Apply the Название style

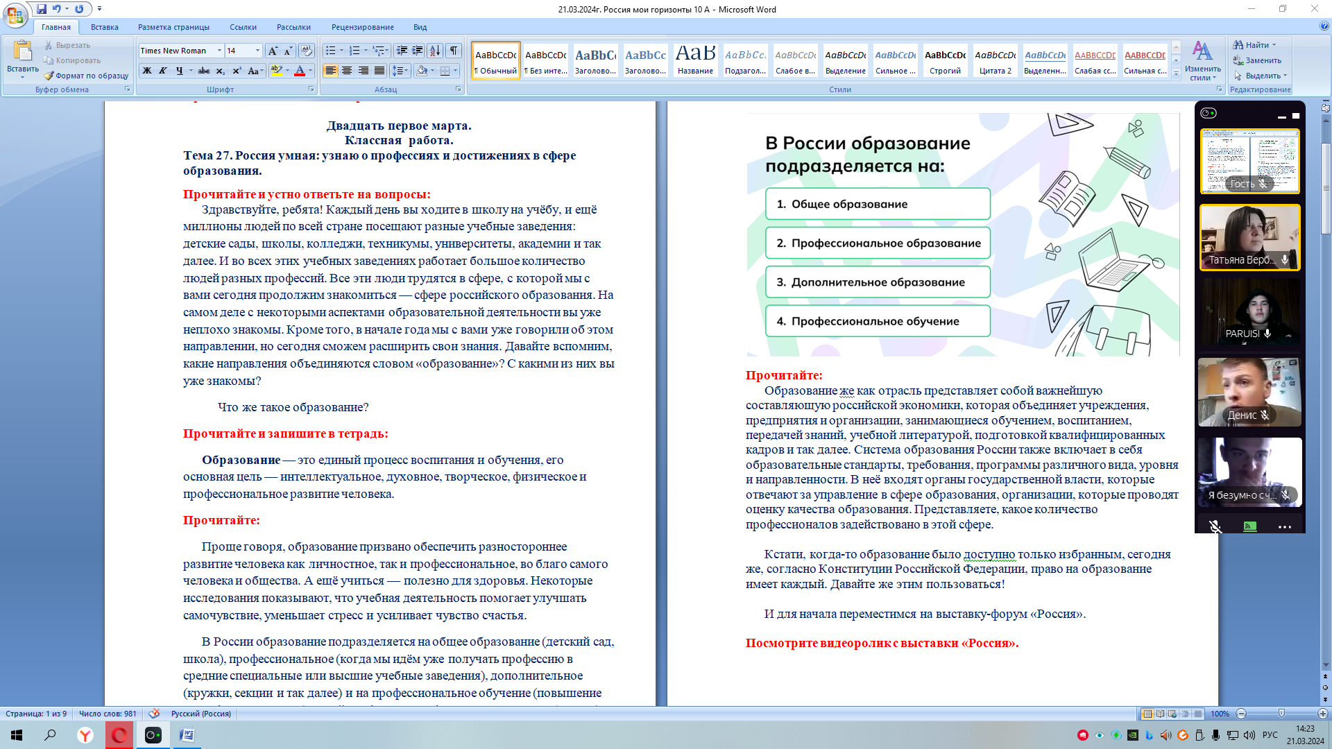pos(695,60)
